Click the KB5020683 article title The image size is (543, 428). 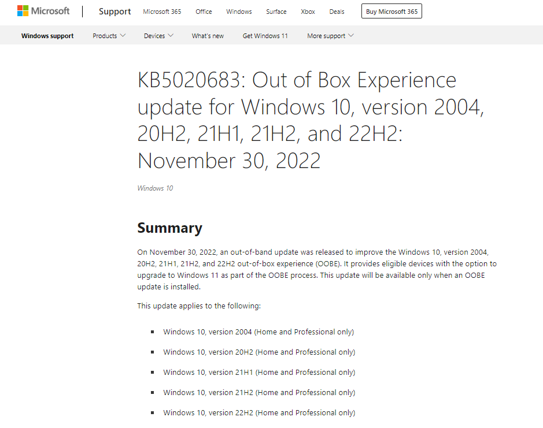point(311,120)
